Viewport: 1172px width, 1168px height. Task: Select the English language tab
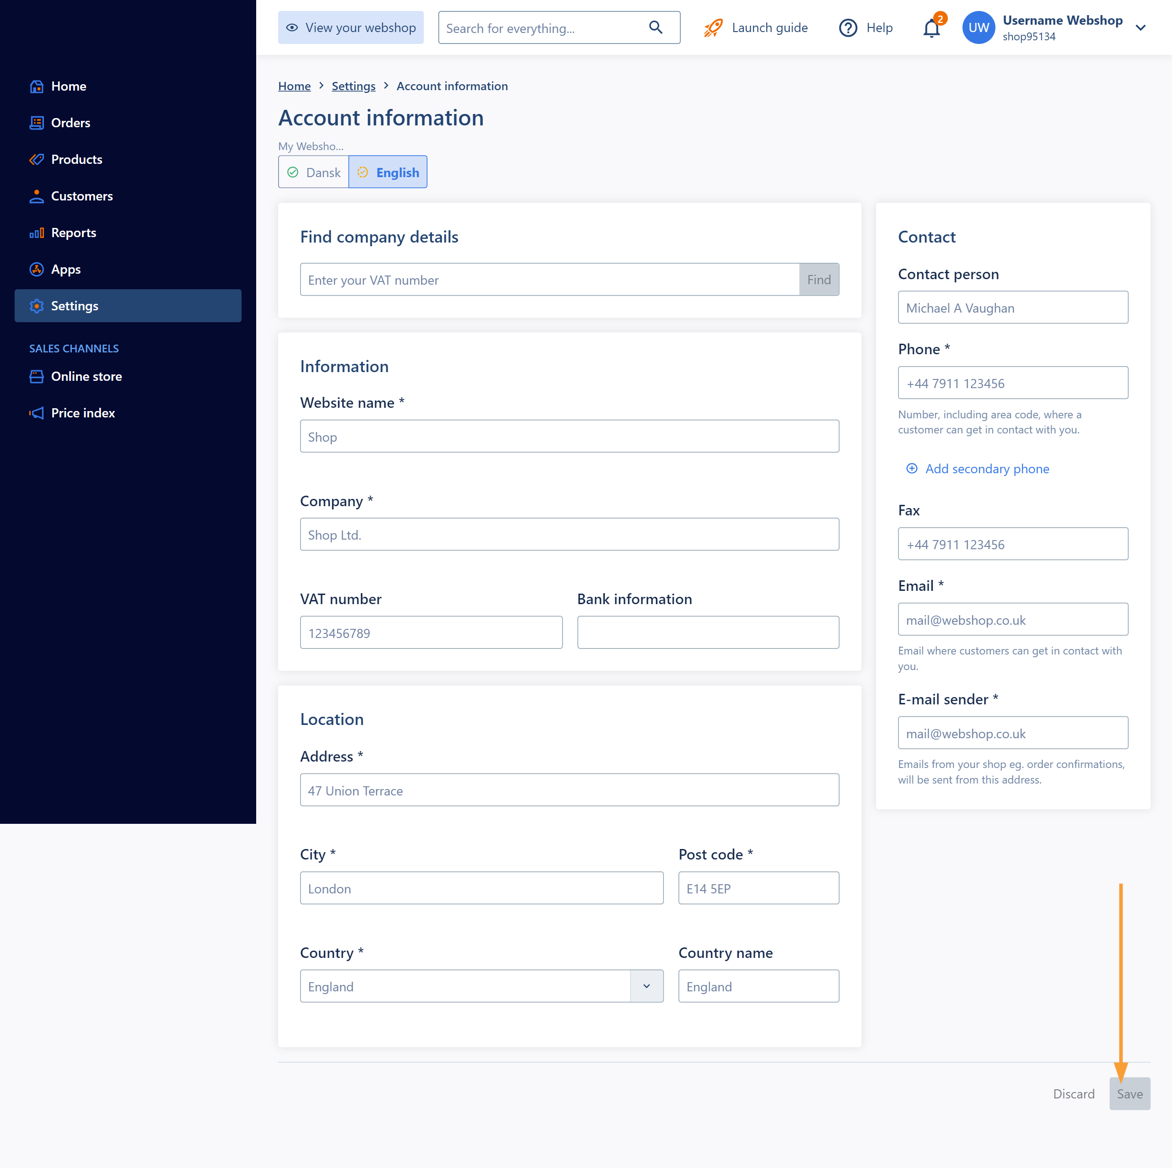pyautogui.click(x=388, y=171)
